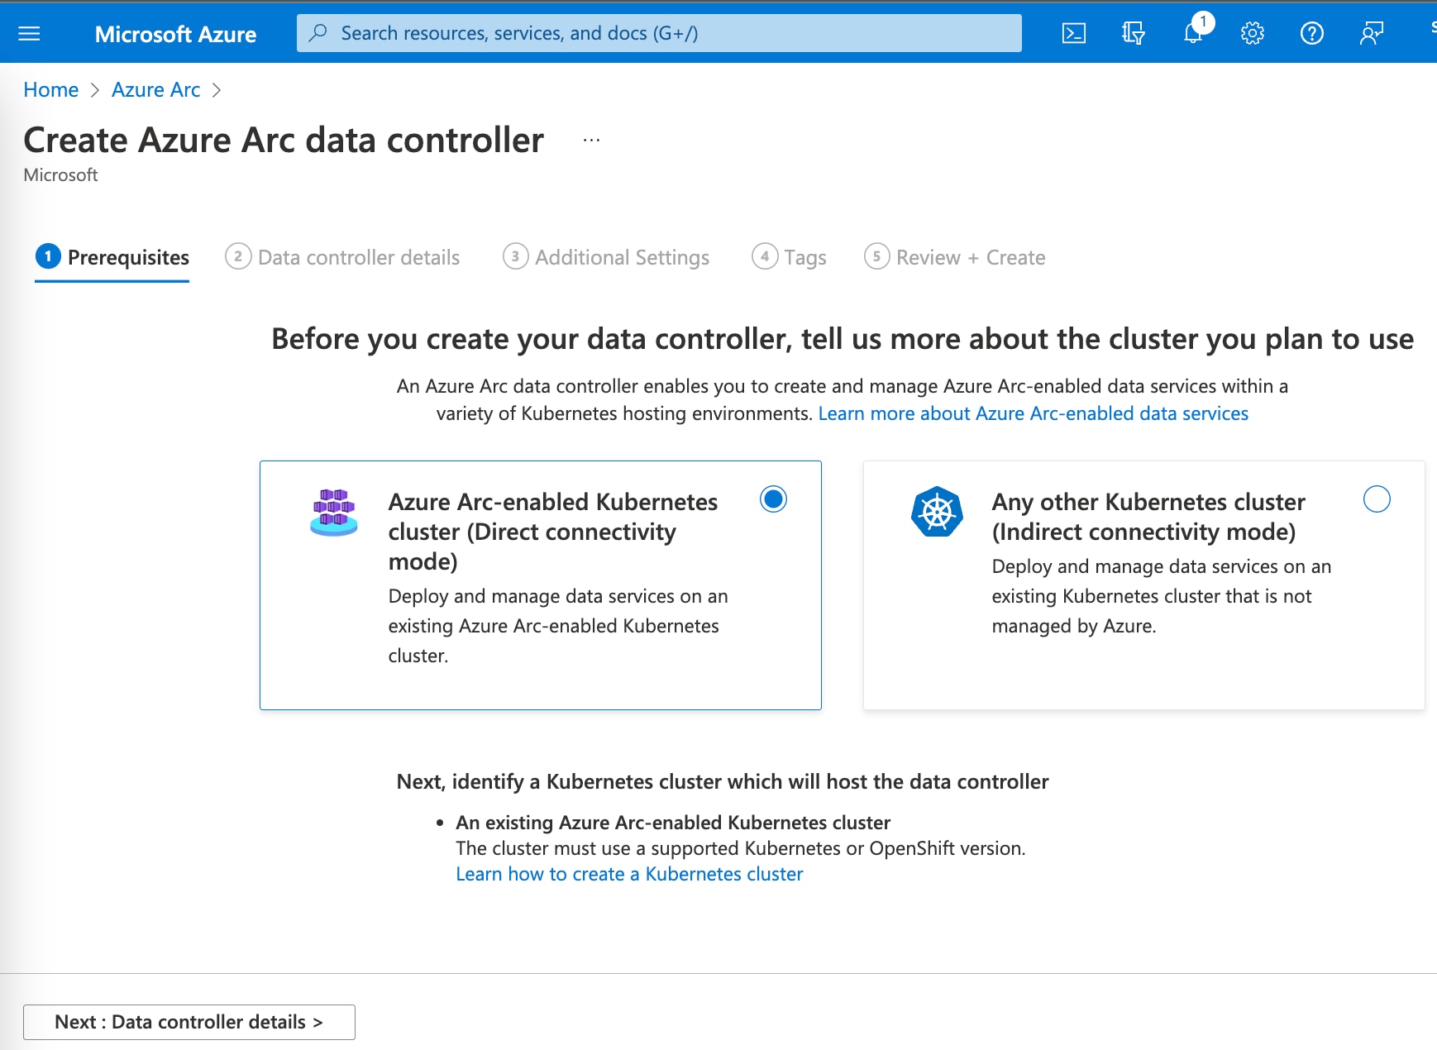This screenshot has height=1050, width=1437.
Task: Switch to Data controller details tab
Action: (x=342, y=257)
